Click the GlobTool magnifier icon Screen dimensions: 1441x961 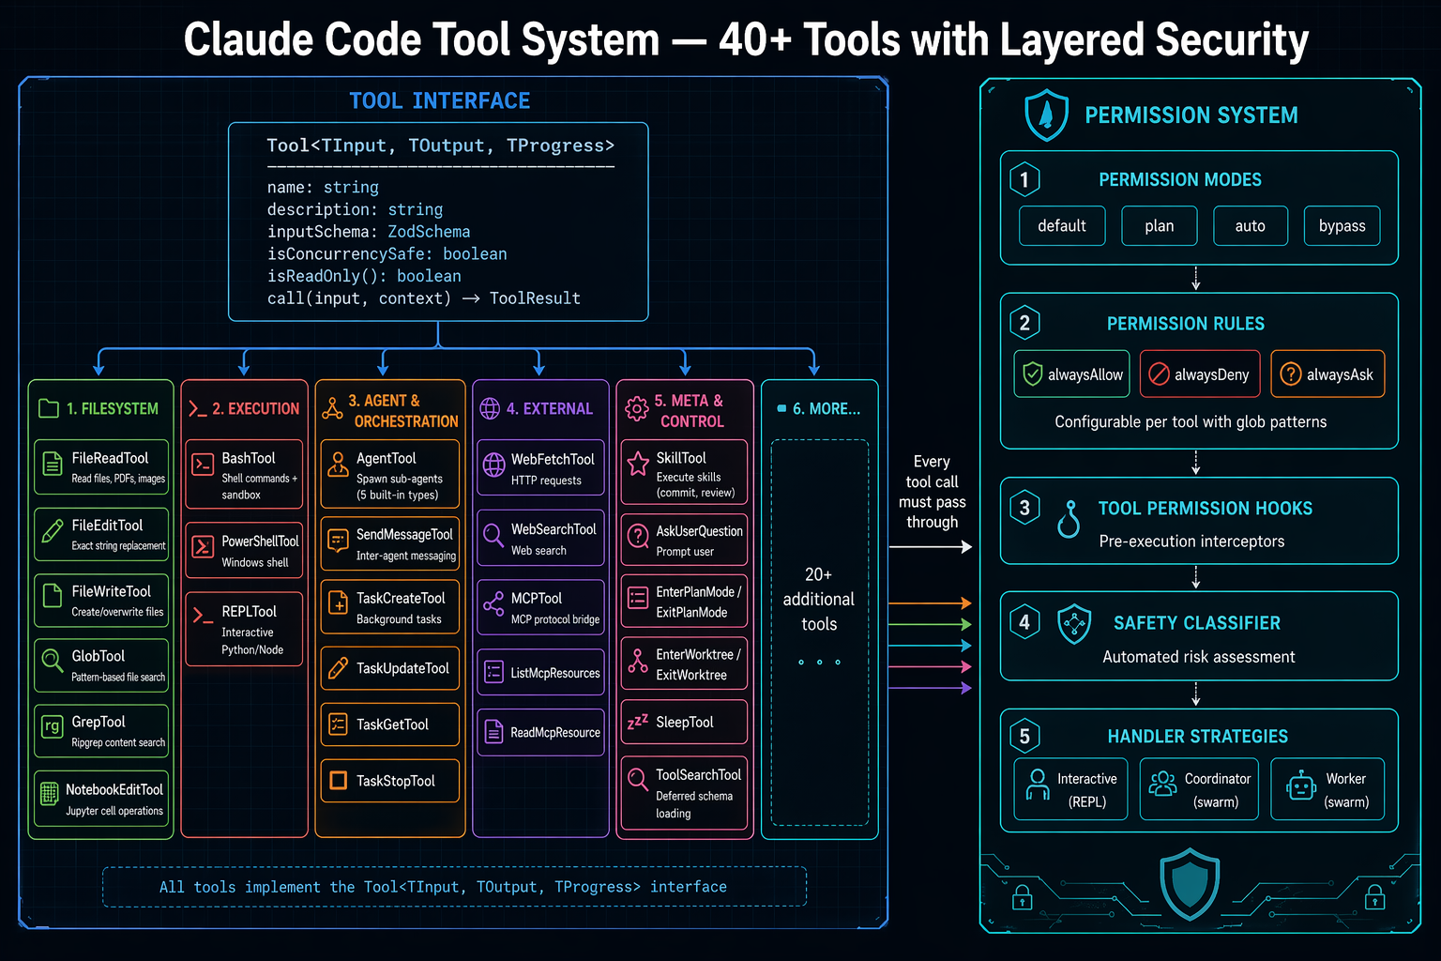click(x=53, y=662)
